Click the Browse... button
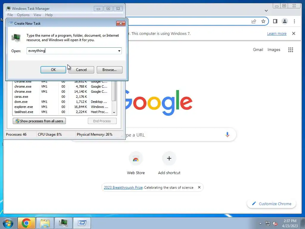Image resolution: width=305 pixels, height=229 pixels. pos(110,70)
